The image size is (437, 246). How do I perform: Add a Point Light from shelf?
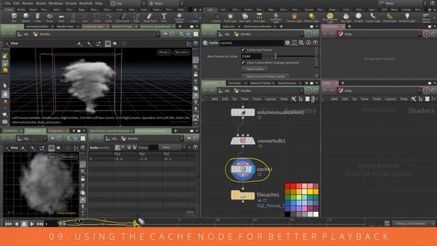[230, 17]
